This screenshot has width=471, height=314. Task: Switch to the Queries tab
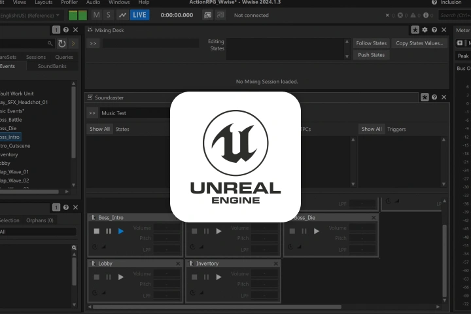tap(64, 57)
